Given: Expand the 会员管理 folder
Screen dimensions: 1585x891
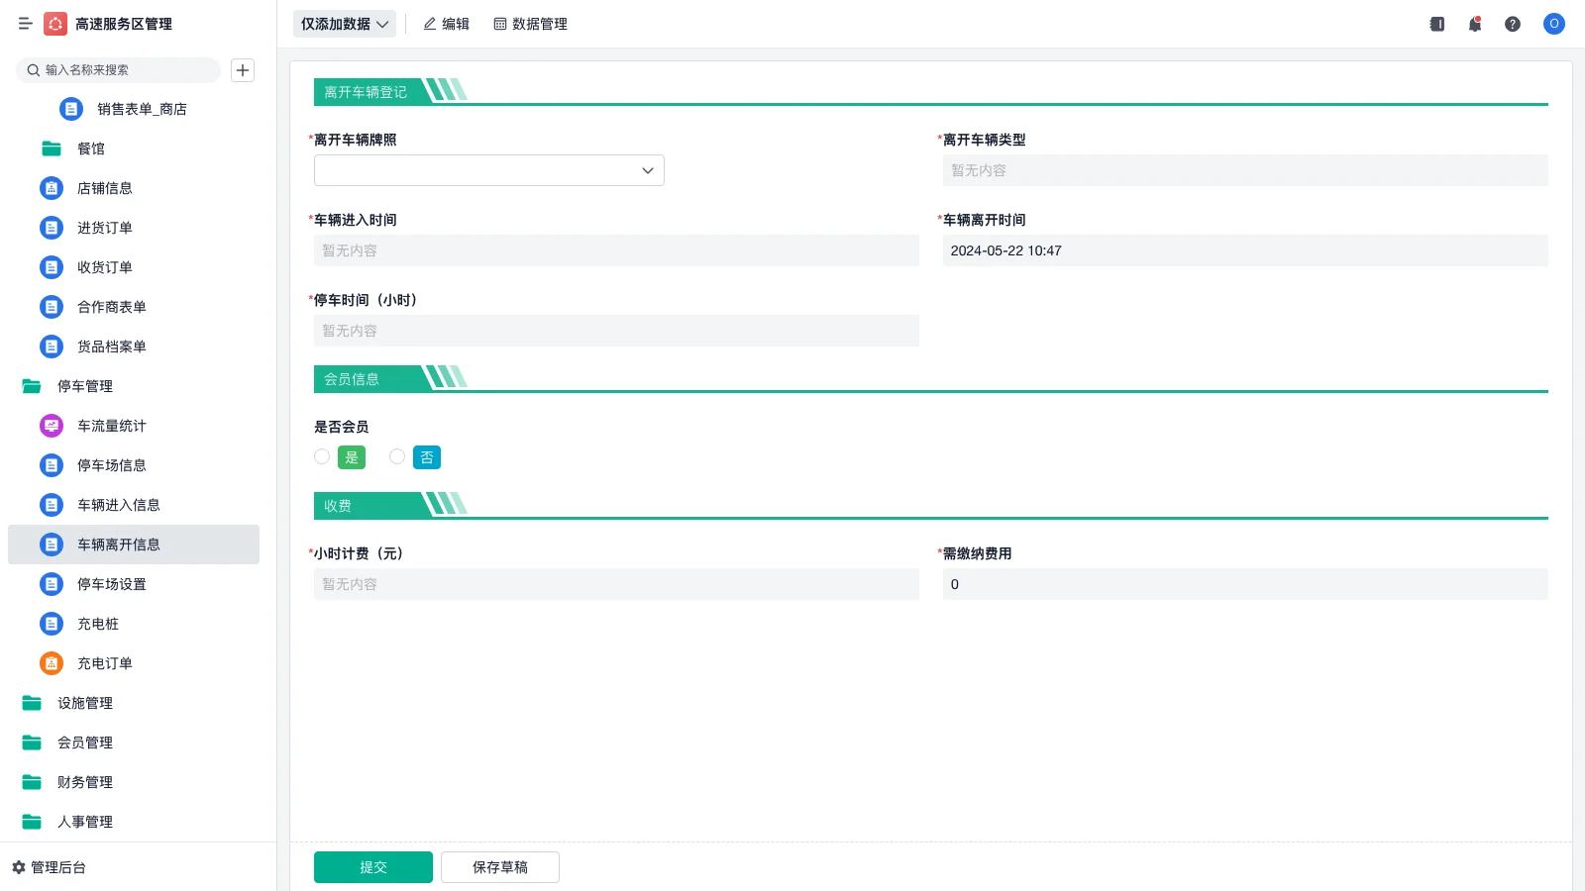Looking at the screenshot, I should pyautogui.click(x=85, y=742).
